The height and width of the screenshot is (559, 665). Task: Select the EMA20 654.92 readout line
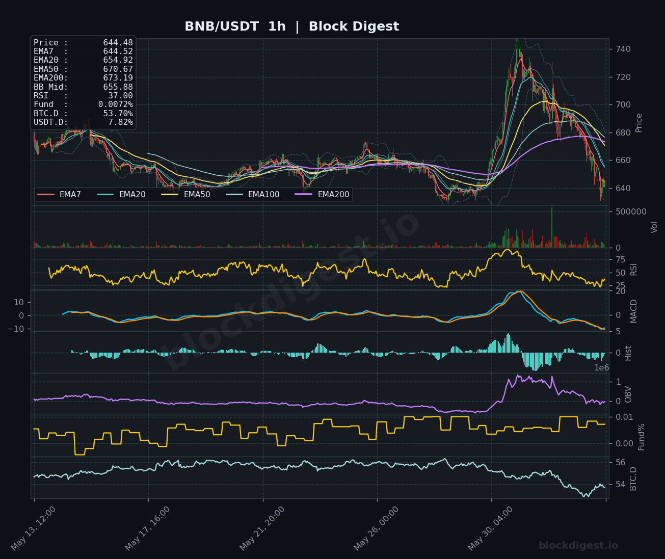83,60
